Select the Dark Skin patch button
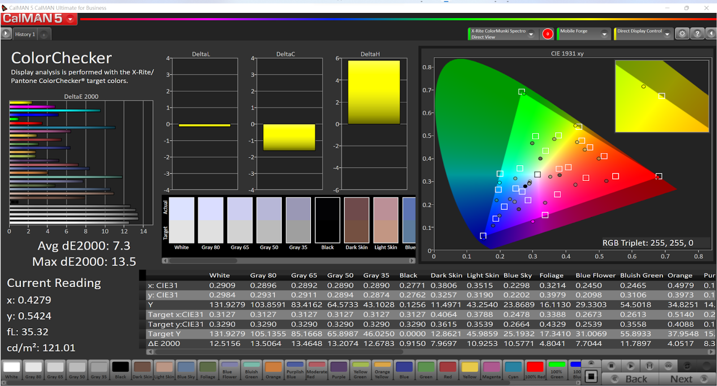The height and width of the screenshot is (386, 717). (143, 370)
